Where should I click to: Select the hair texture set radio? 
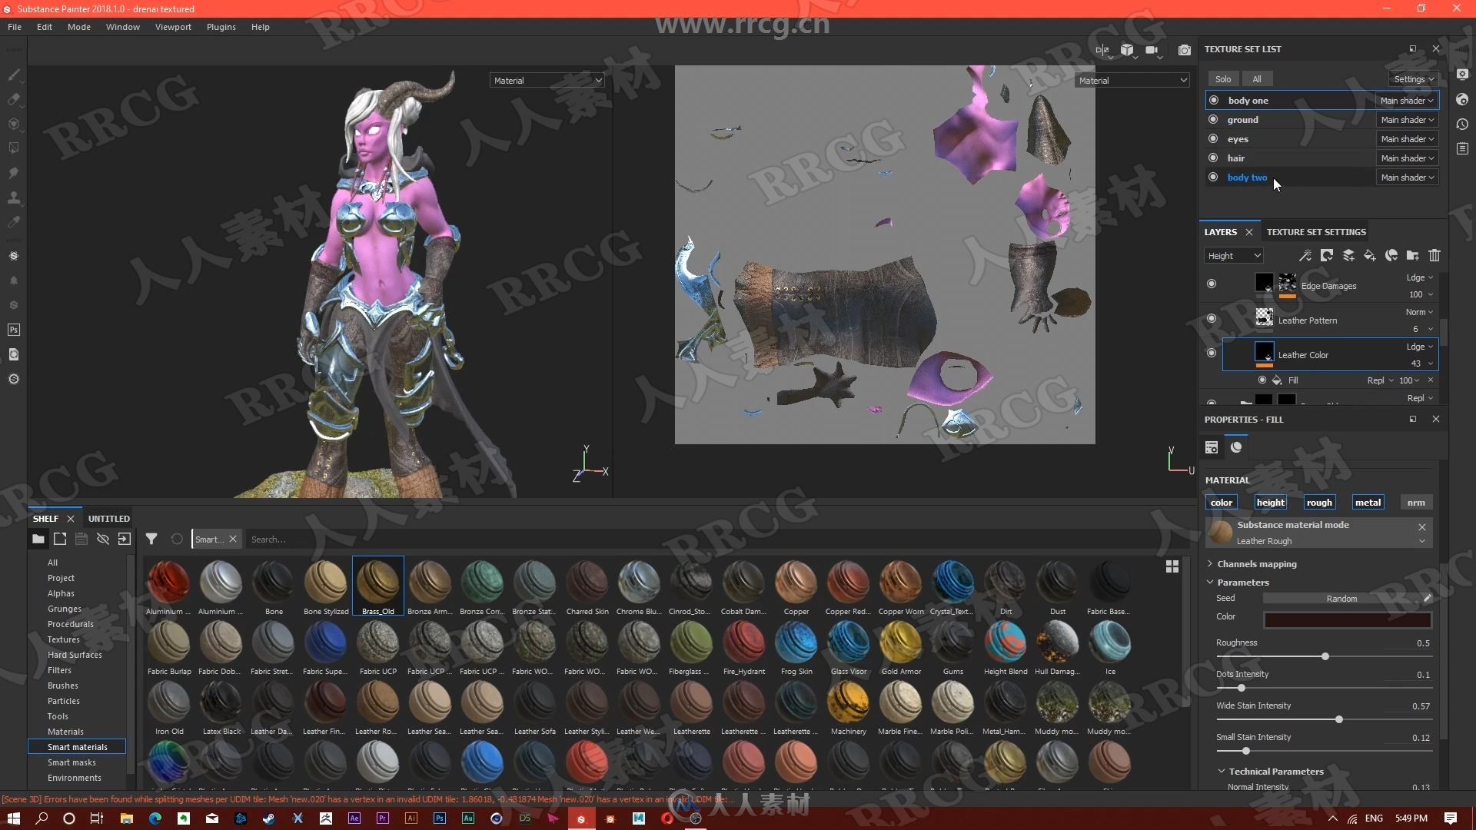click(1213, 158)
